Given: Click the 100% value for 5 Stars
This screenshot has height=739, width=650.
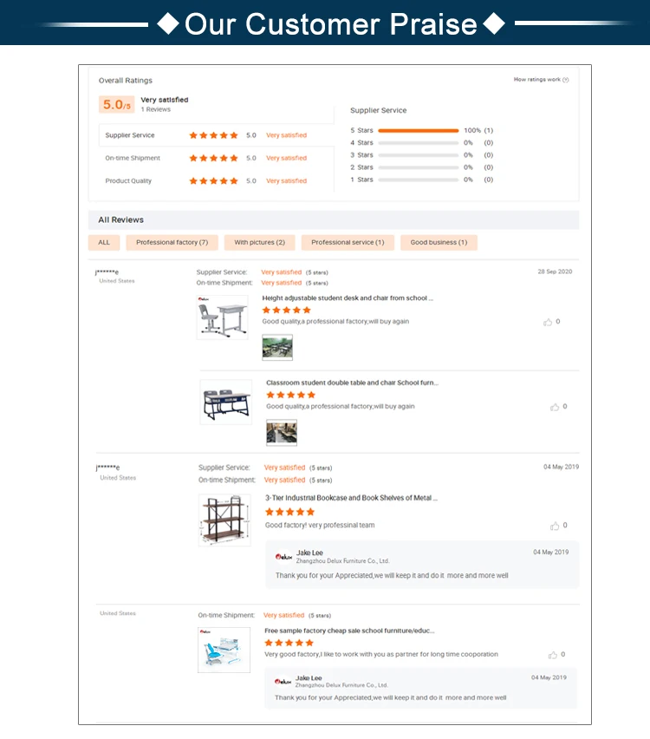Looking at the screenshot, I should tap(472, 131).
